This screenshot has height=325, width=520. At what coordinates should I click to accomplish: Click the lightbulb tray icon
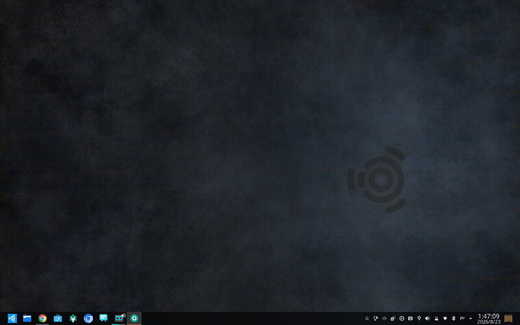419,318
